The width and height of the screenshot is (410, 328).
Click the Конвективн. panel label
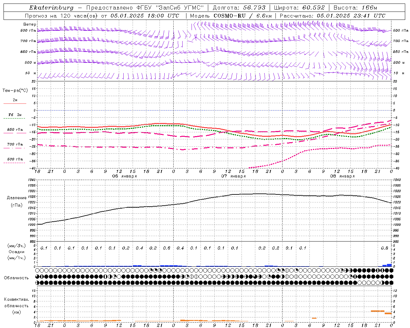point(16,299)
